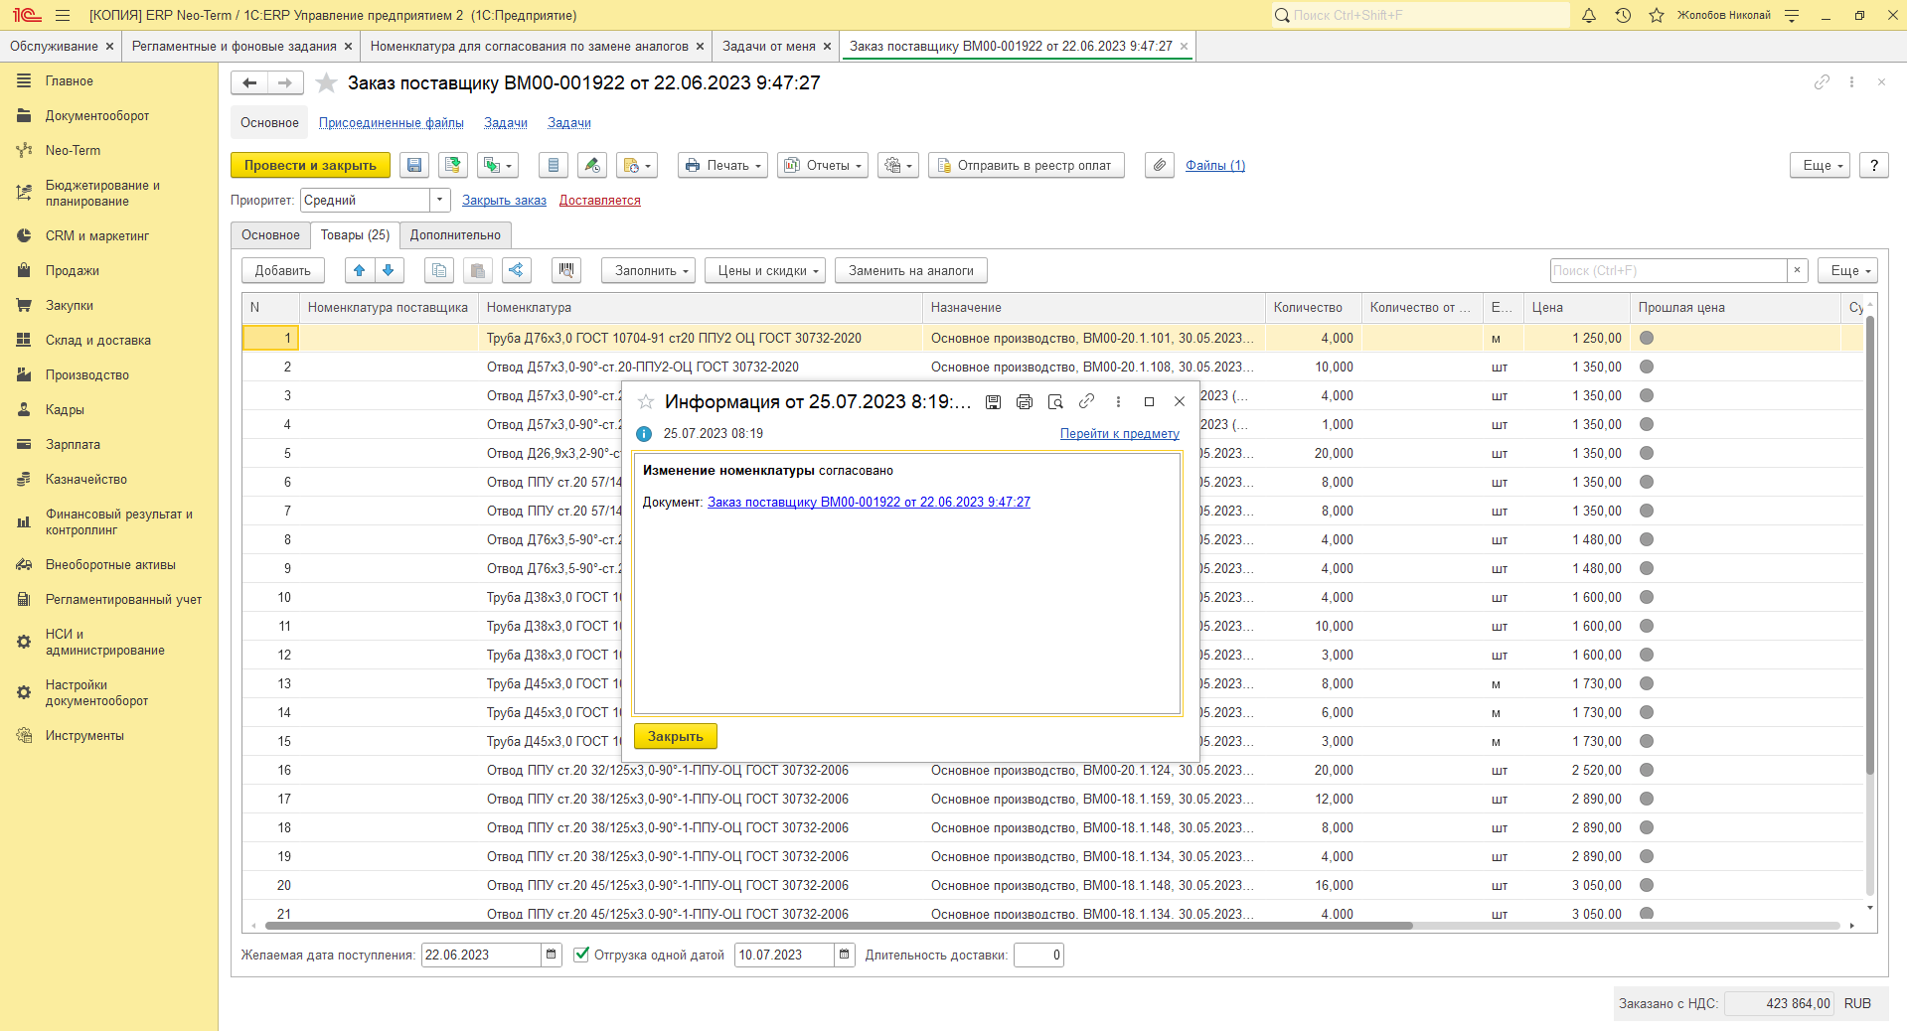Click the Отправить в реестр оплат button

[1027, 166]
